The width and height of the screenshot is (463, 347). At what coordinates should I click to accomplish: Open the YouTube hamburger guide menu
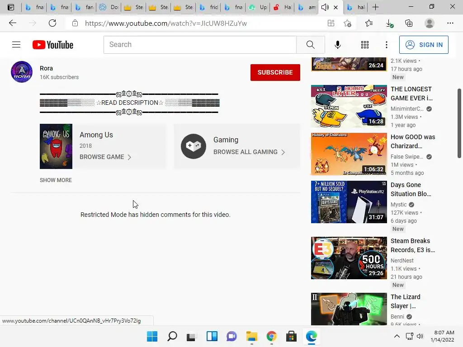coord(16,45)
